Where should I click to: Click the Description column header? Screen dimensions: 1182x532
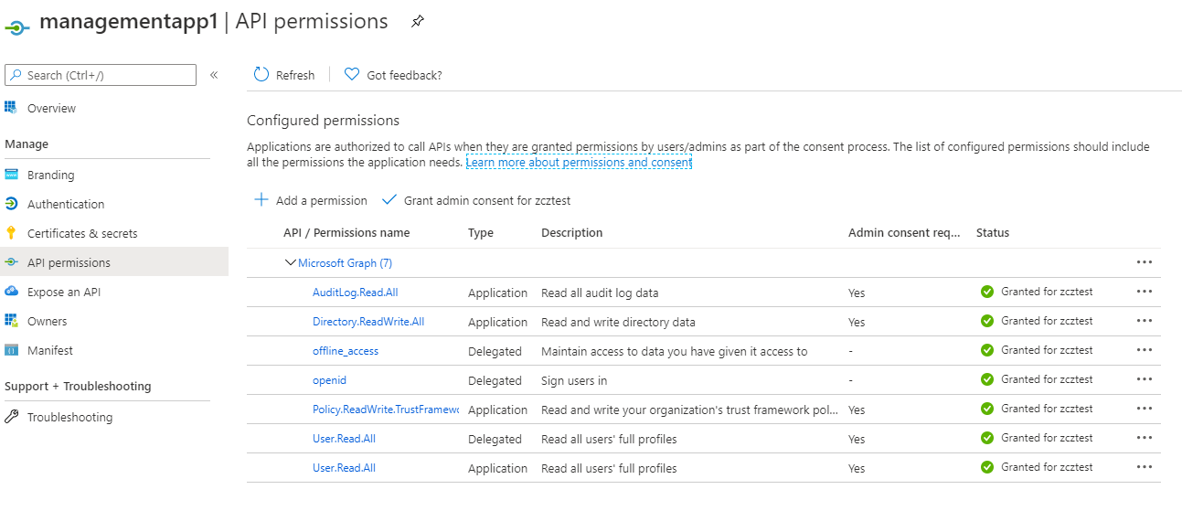click(x=572, y=232)
